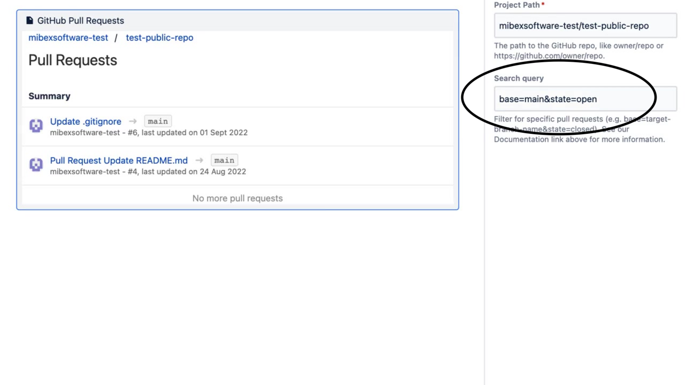
Task: Open the Update .gitignore pull request
Action: point(86,121)
